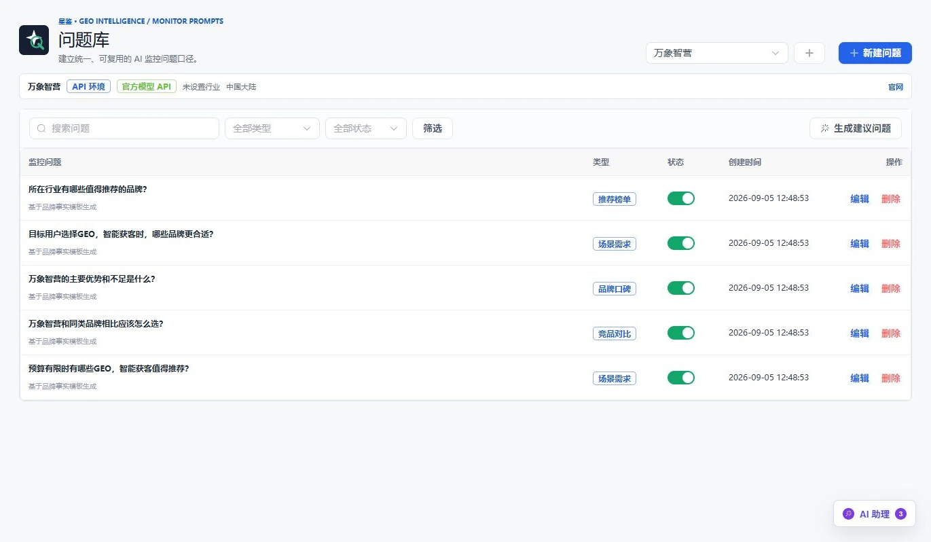Disable the 万象智营的主要优势和不足 question

[x=681, y=288]
